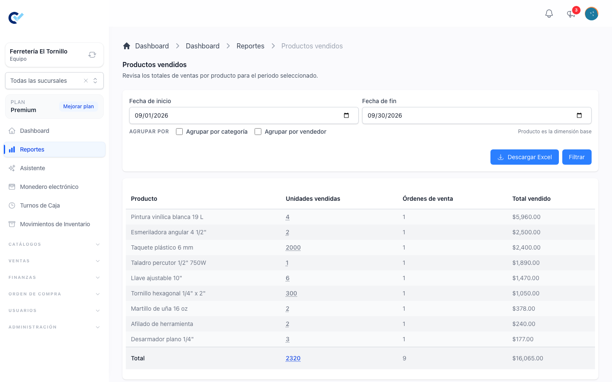
Task: Open the notifications bell
Action: [x=549, y=14]
